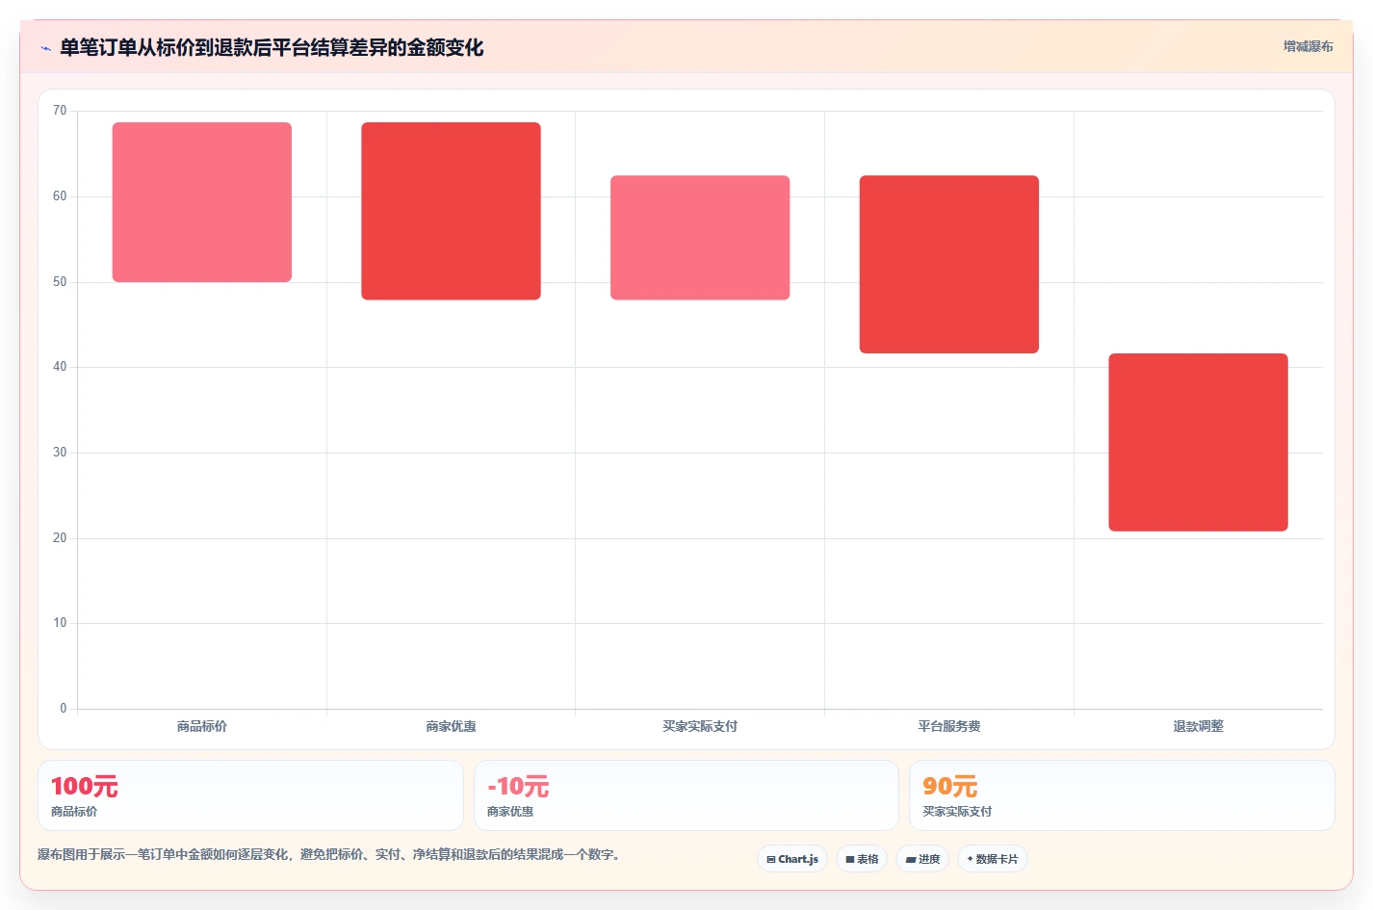Click the 买家实际支付 x-axis label
The image size is (1373, 910).
700,726
